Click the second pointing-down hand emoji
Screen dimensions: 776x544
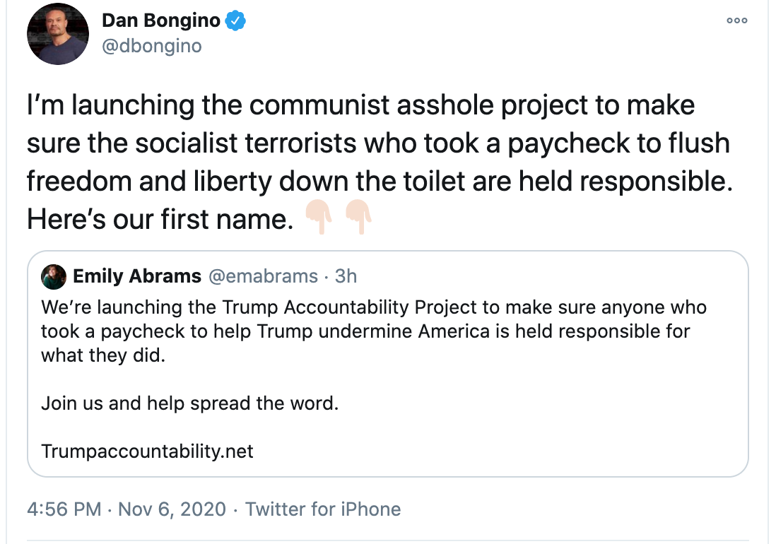point(358,217)
